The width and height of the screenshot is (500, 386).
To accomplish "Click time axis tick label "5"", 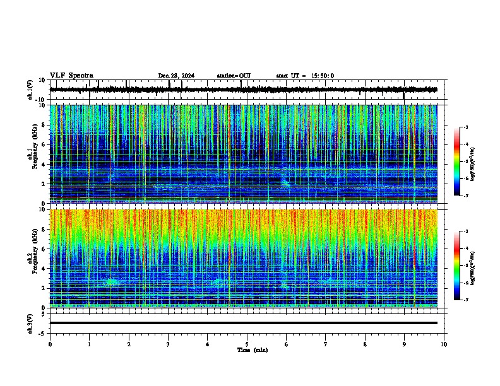I will click(x=247, y=344).
